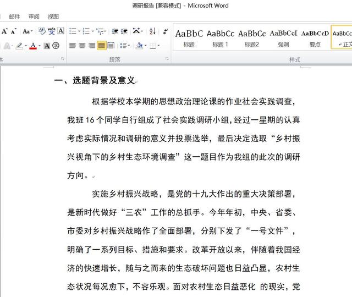Viewport: 352px width, 297px height.
Task: Apply the text highlight pen
Action: pyautogui.click(x=20, y=46)
